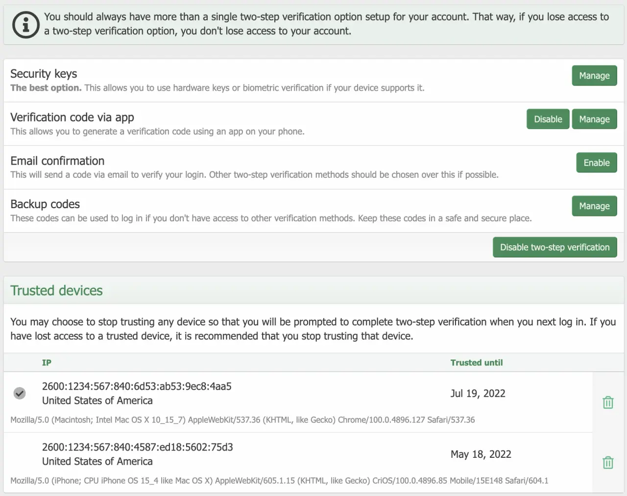
Task: Click the Trusted devices heading
Action: [56, 291]
